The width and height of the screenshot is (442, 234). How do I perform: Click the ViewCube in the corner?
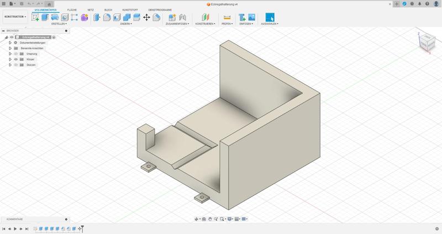[x=426, y=40]
